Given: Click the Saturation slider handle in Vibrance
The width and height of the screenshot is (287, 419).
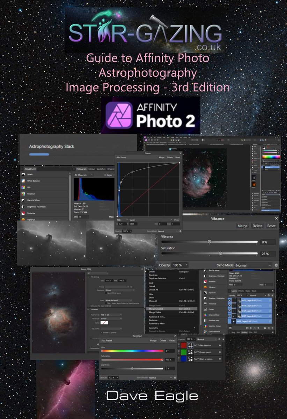Looking at the screenshot, I should (x=220, y=253).
